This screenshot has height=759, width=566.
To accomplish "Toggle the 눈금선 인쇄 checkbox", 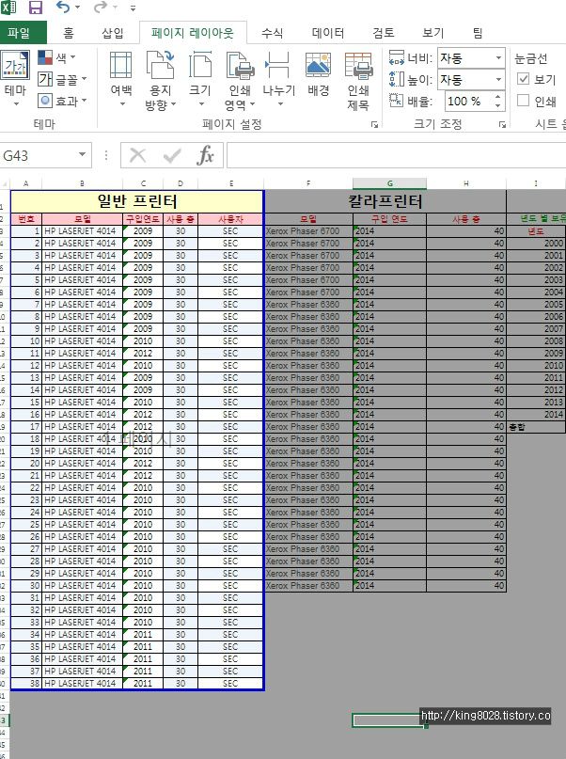I will (x=523, y=101).
